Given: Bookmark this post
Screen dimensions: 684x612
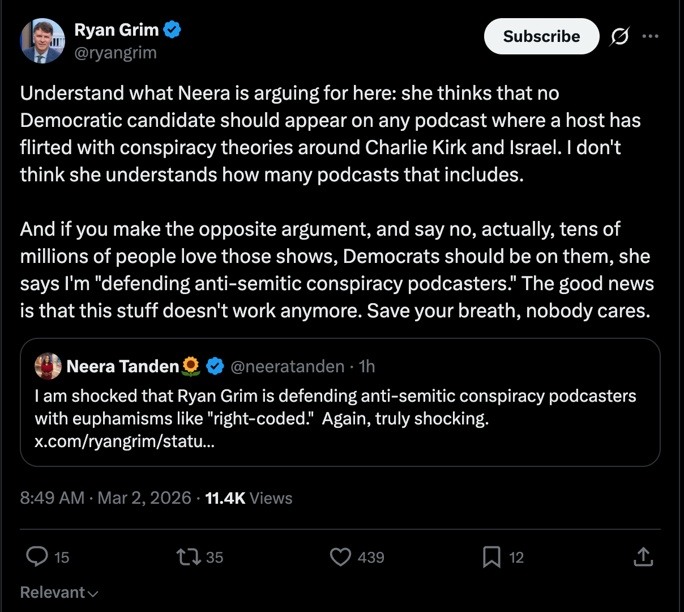Looking at the screenshot, I should (491, 556).
